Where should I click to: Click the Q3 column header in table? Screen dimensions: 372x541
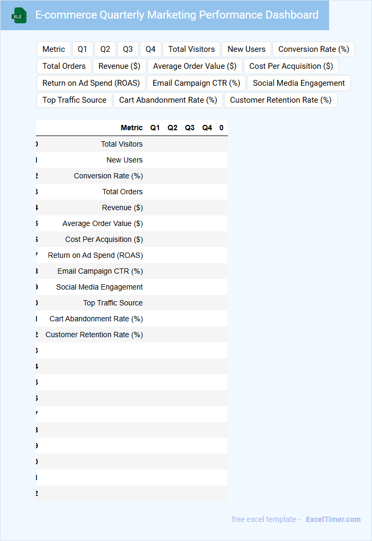pyautogui.click(x=190, y=128)
